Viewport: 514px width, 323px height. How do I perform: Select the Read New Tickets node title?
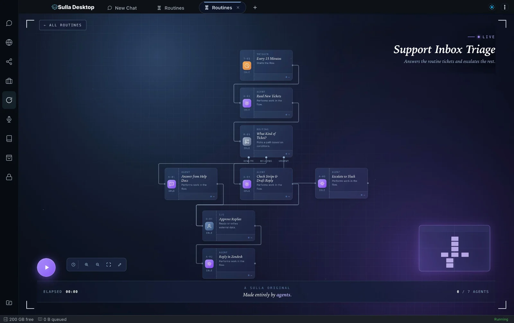pyautogui.click(x=269, y=96)
